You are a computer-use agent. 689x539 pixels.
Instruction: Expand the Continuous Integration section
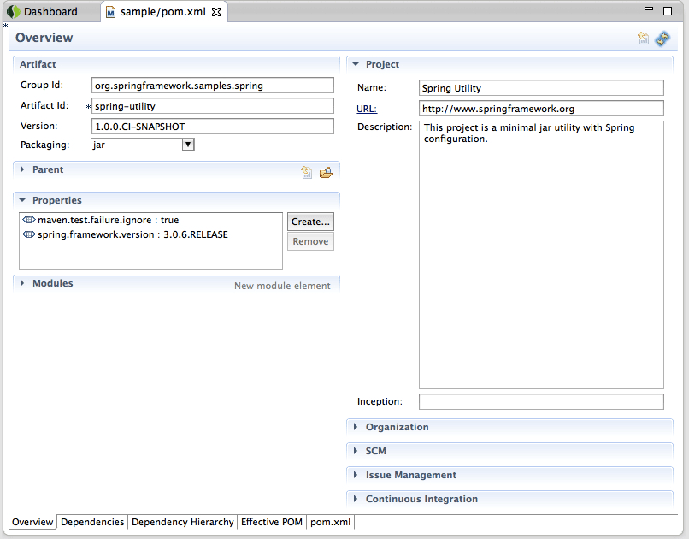pos(356,499)
